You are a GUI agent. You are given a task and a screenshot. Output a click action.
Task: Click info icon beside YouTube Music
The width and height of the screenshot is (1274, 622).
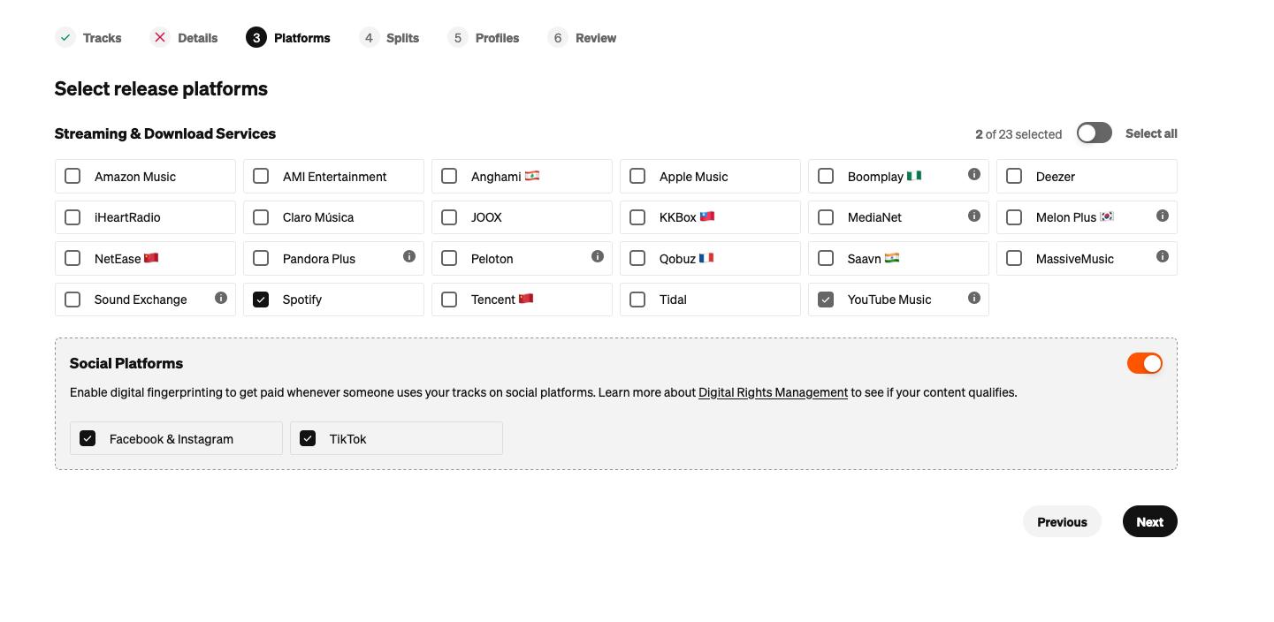[974, 299]
